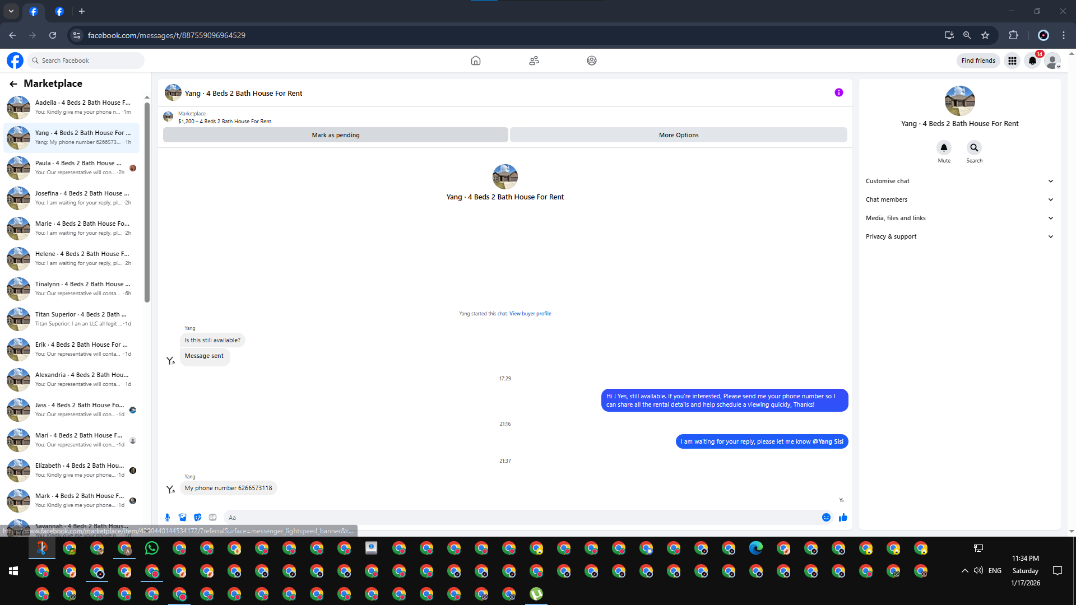Attach a file with the photo icon
Viewport: 1076px width, 605px height.
pyautogui.click(x=182, y=518)
